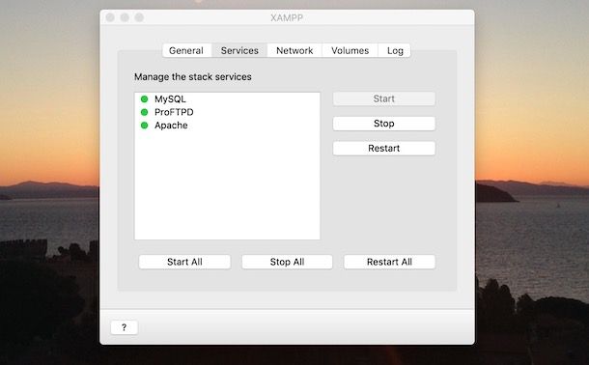This screenshot has height=365, width=589.
Task: Start all stack services
Action: tap(184, 262)
